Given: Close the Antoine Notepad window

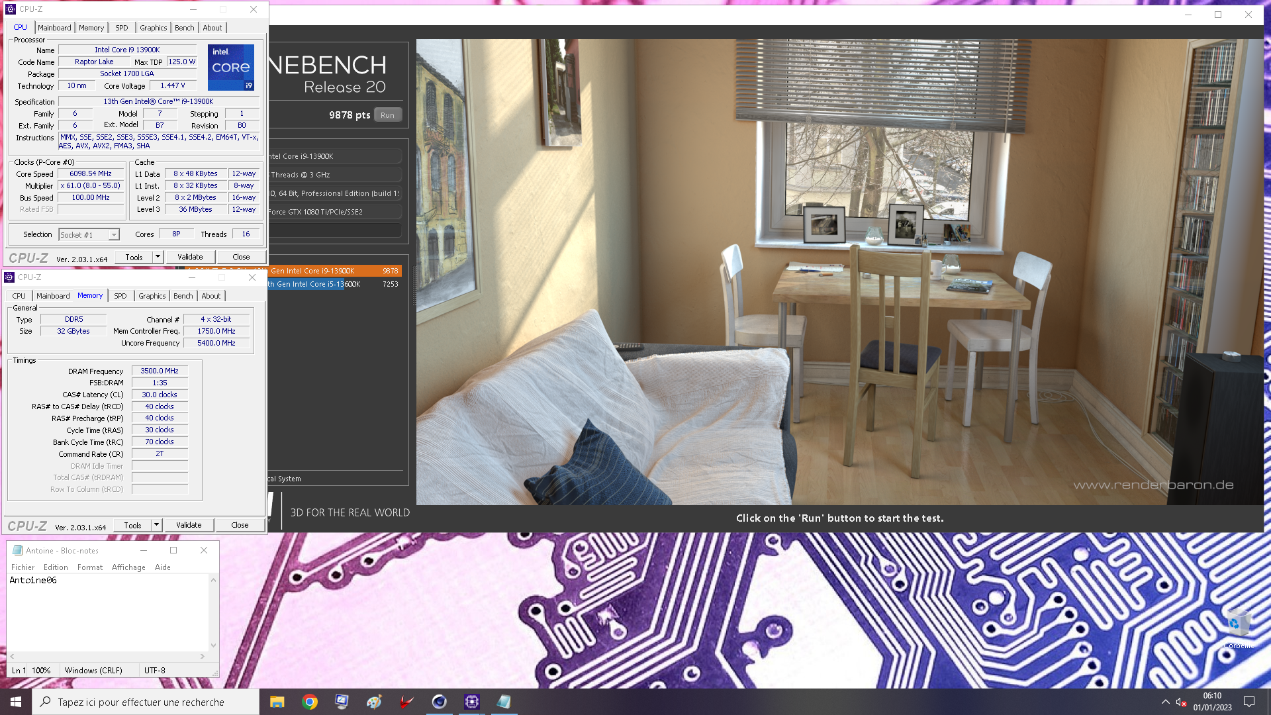Looking at the screenshot, I should [x=204, y=550].
